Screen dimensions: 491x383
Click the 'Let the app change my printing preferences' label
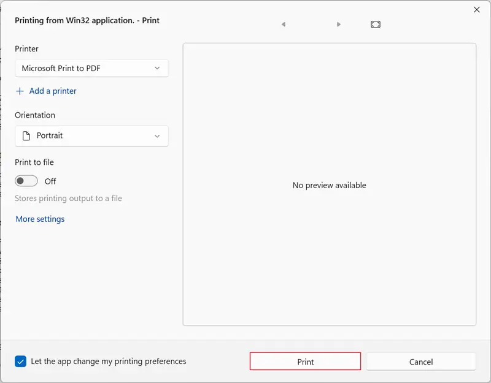(109, 362)
